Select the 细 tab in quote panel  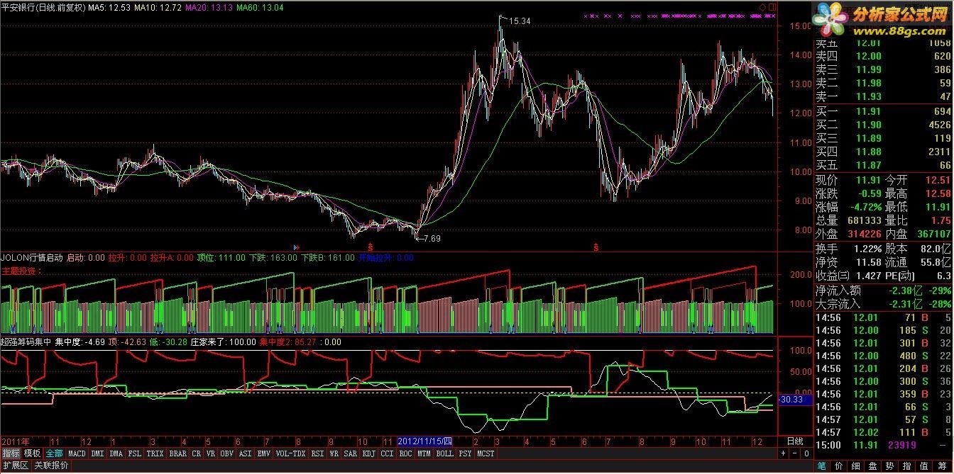856,466
